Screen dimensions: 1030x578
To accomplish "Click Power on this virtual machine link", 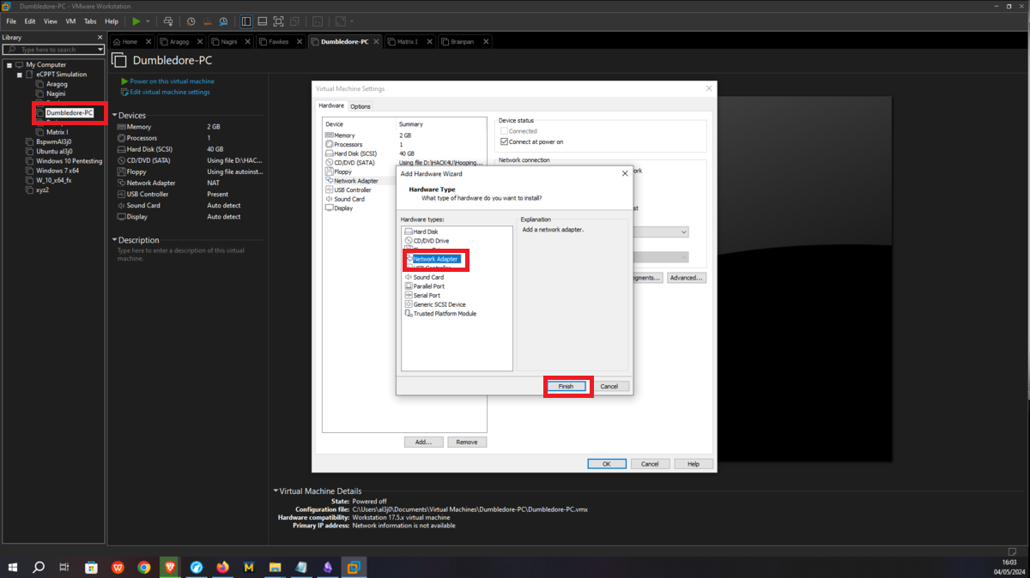I will [173, 81].
